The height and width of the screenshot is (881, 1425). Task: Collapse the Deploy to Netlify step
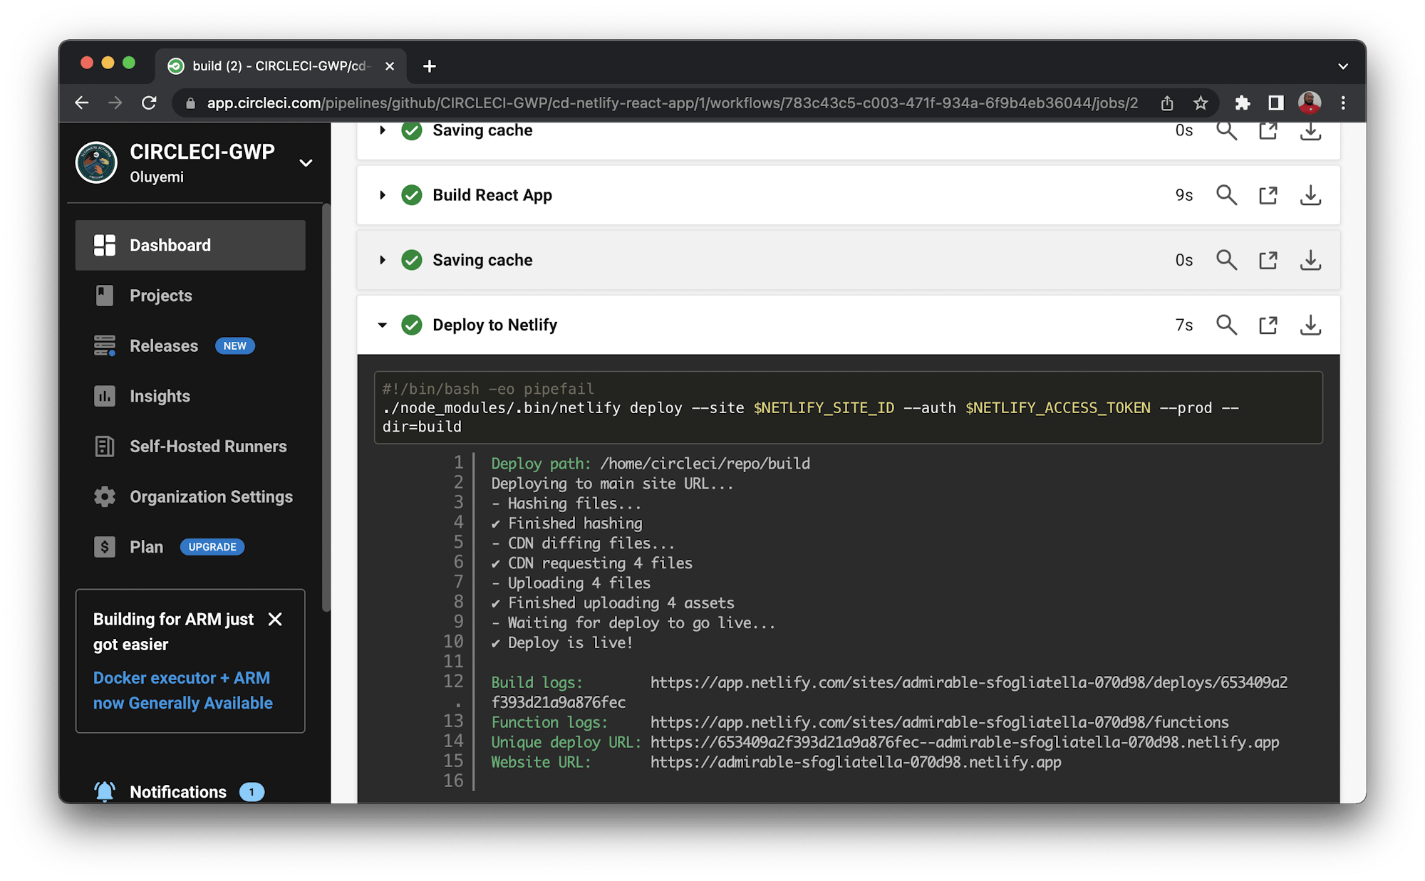(383, 325)
